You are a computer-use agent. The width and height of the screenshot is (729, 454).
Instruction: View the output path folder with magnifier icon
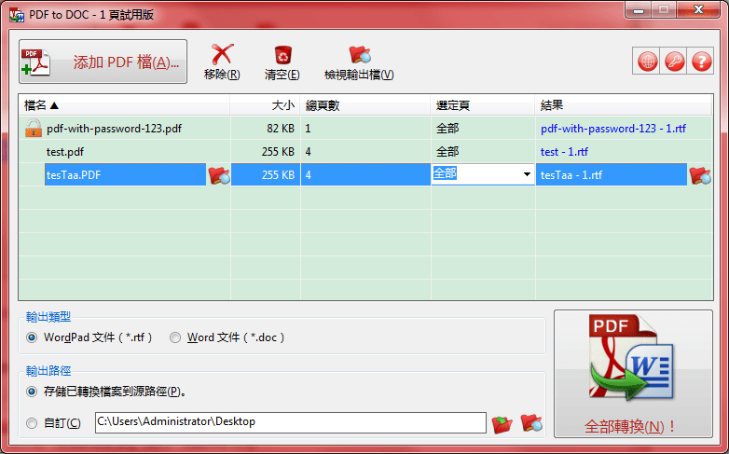531,423
